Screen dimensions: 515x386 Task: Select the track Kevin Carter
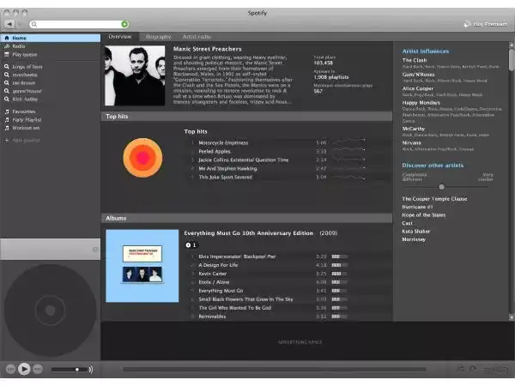pos(213,274)
